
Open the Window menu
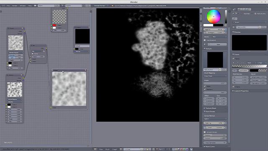[23, 5]
